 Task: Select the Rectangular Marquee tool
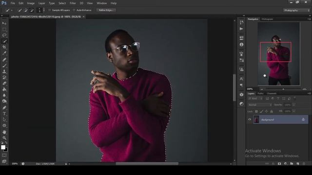point(4,29)
